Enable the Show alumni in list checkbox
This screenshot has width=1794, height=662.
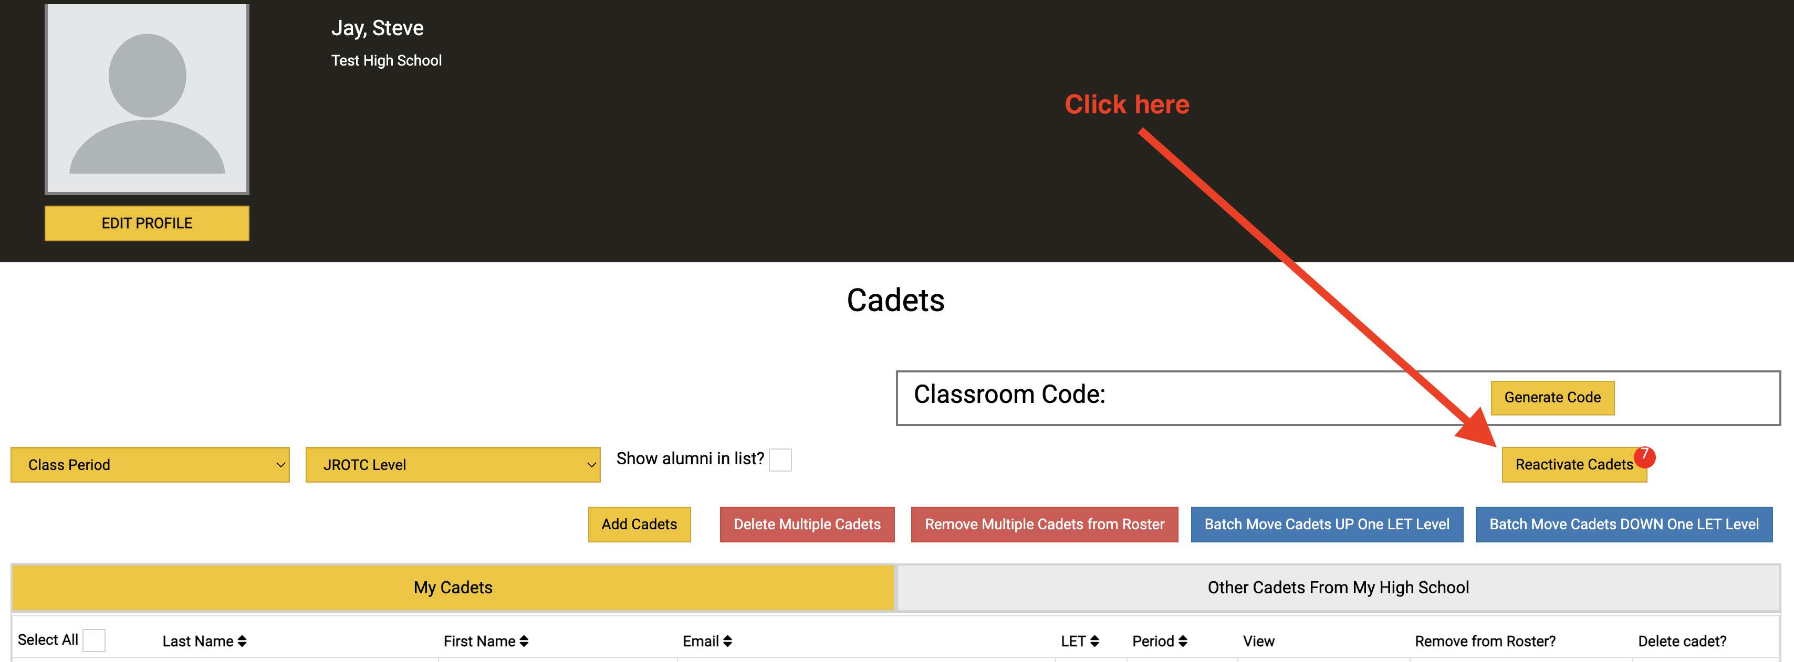780,460
